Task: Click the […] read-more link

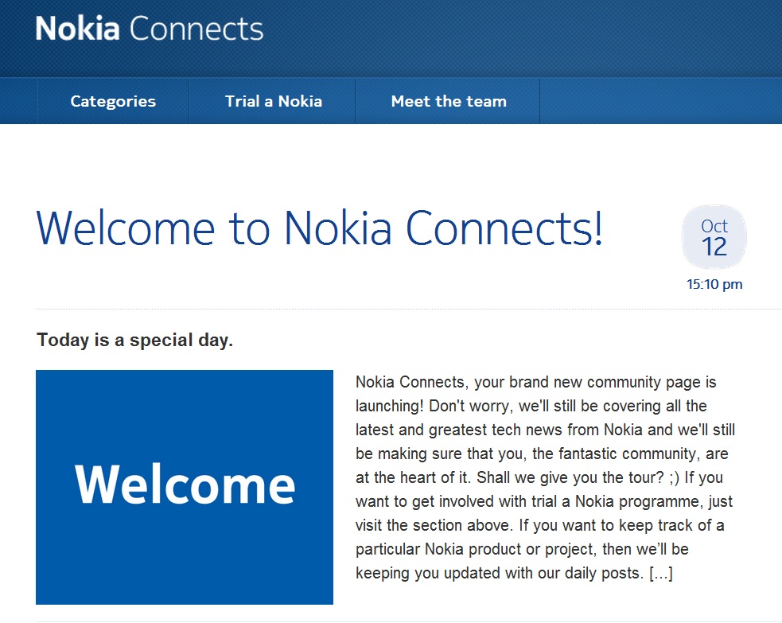Action: [661, 573]
